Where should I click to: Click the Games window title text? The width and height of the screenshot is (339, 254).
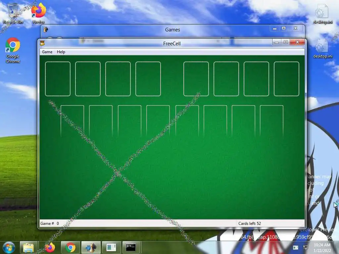(172, 29)
